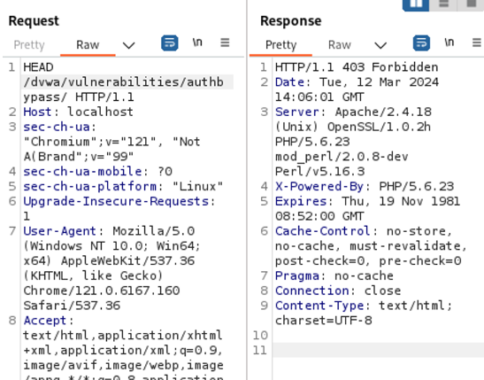Click "charset=UTF-8" text in Response
484x380 pixels.
click(x=324, y=321)
